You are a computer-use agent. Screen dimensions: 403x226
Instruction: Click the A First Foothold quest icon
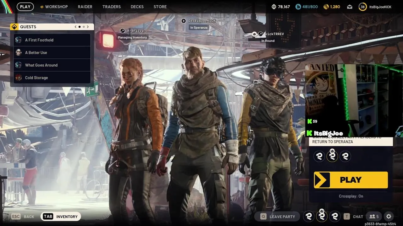(x=19, y=40)
